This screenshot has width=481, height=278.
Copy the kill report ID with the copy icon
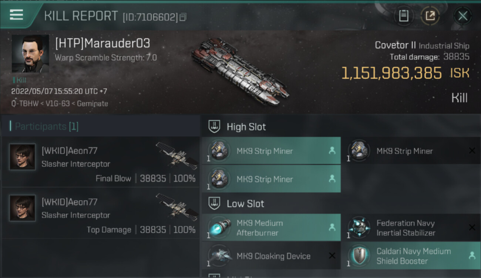click(x=183, y=17)
